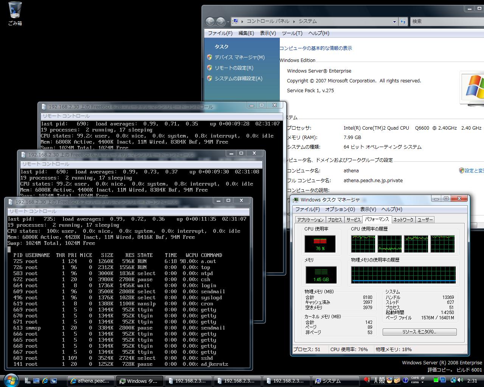The width and height of the screenshot is (484, 387).
Task: Open the language bar options arrow
Action: pyautogui.click(x=423, y=382)
